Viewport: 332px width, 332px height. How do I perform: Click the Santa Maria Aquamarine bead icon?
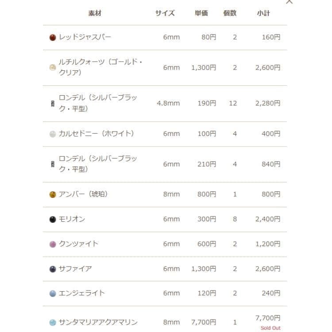coord(53,323)
